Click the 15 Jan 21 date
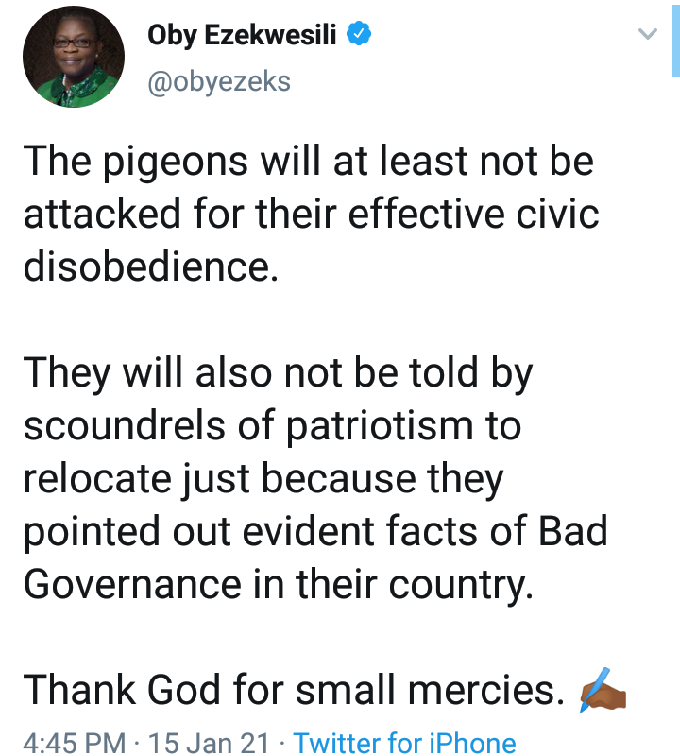This screenshot has width=680, height=756. point(208,743)
